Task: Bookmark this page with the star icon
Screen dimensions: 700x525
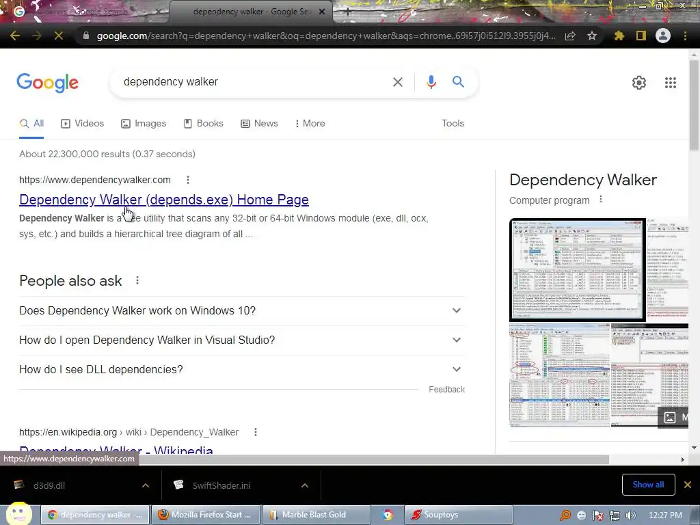Action: coord(592,36)
